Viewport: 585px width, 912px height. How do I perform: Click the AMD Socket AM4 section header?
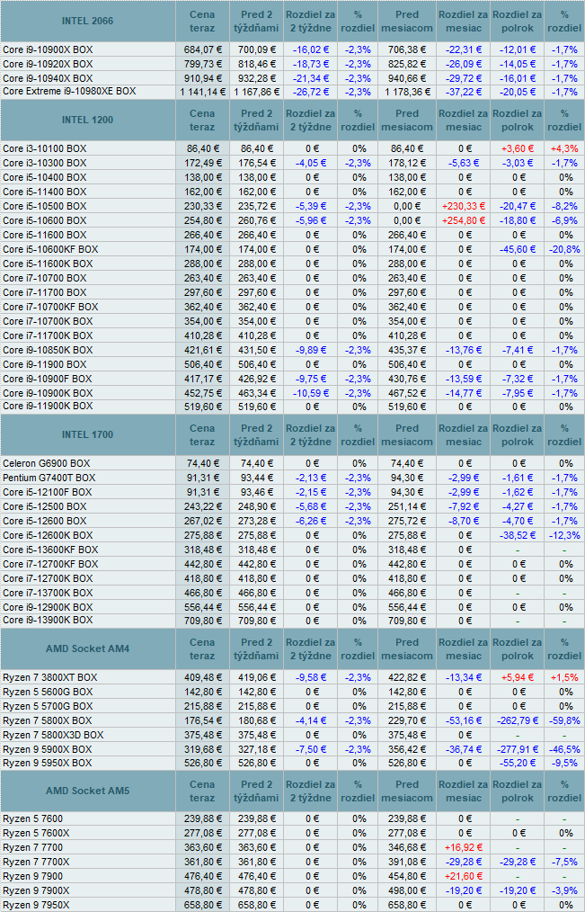pos(88,648)
